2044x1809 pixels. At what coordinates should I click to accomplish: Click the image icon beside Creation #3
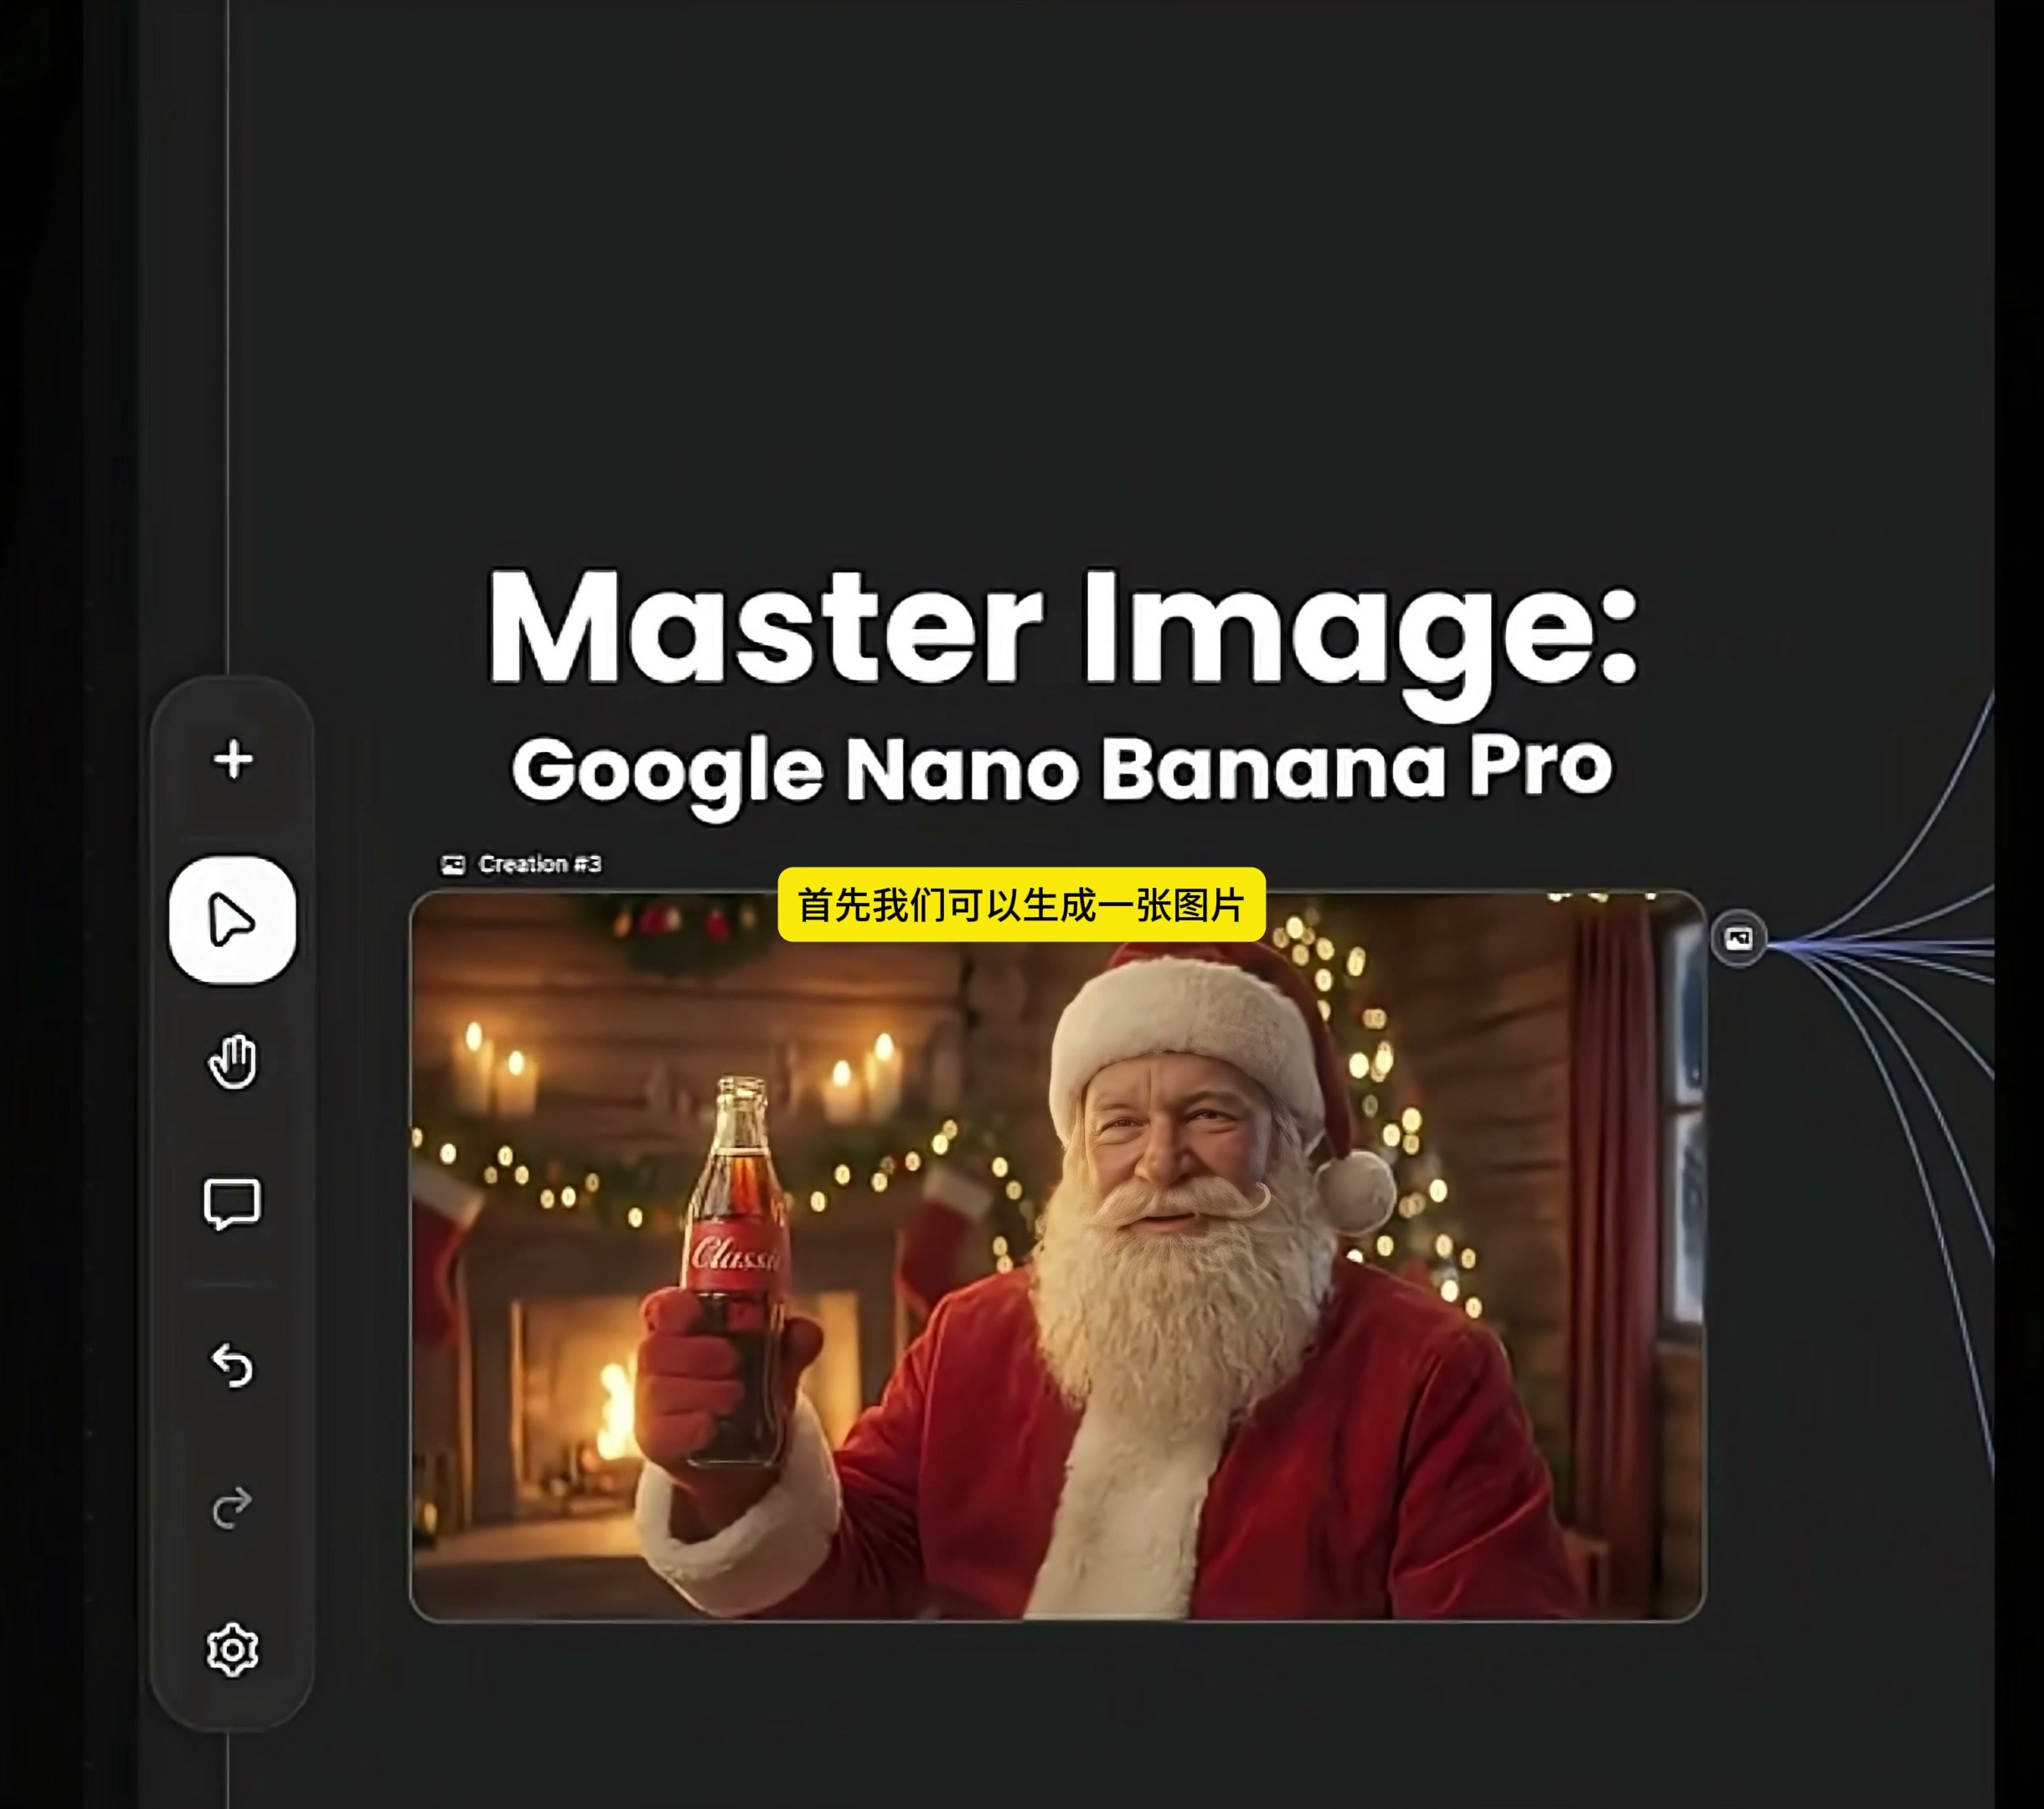pos(453,865)
